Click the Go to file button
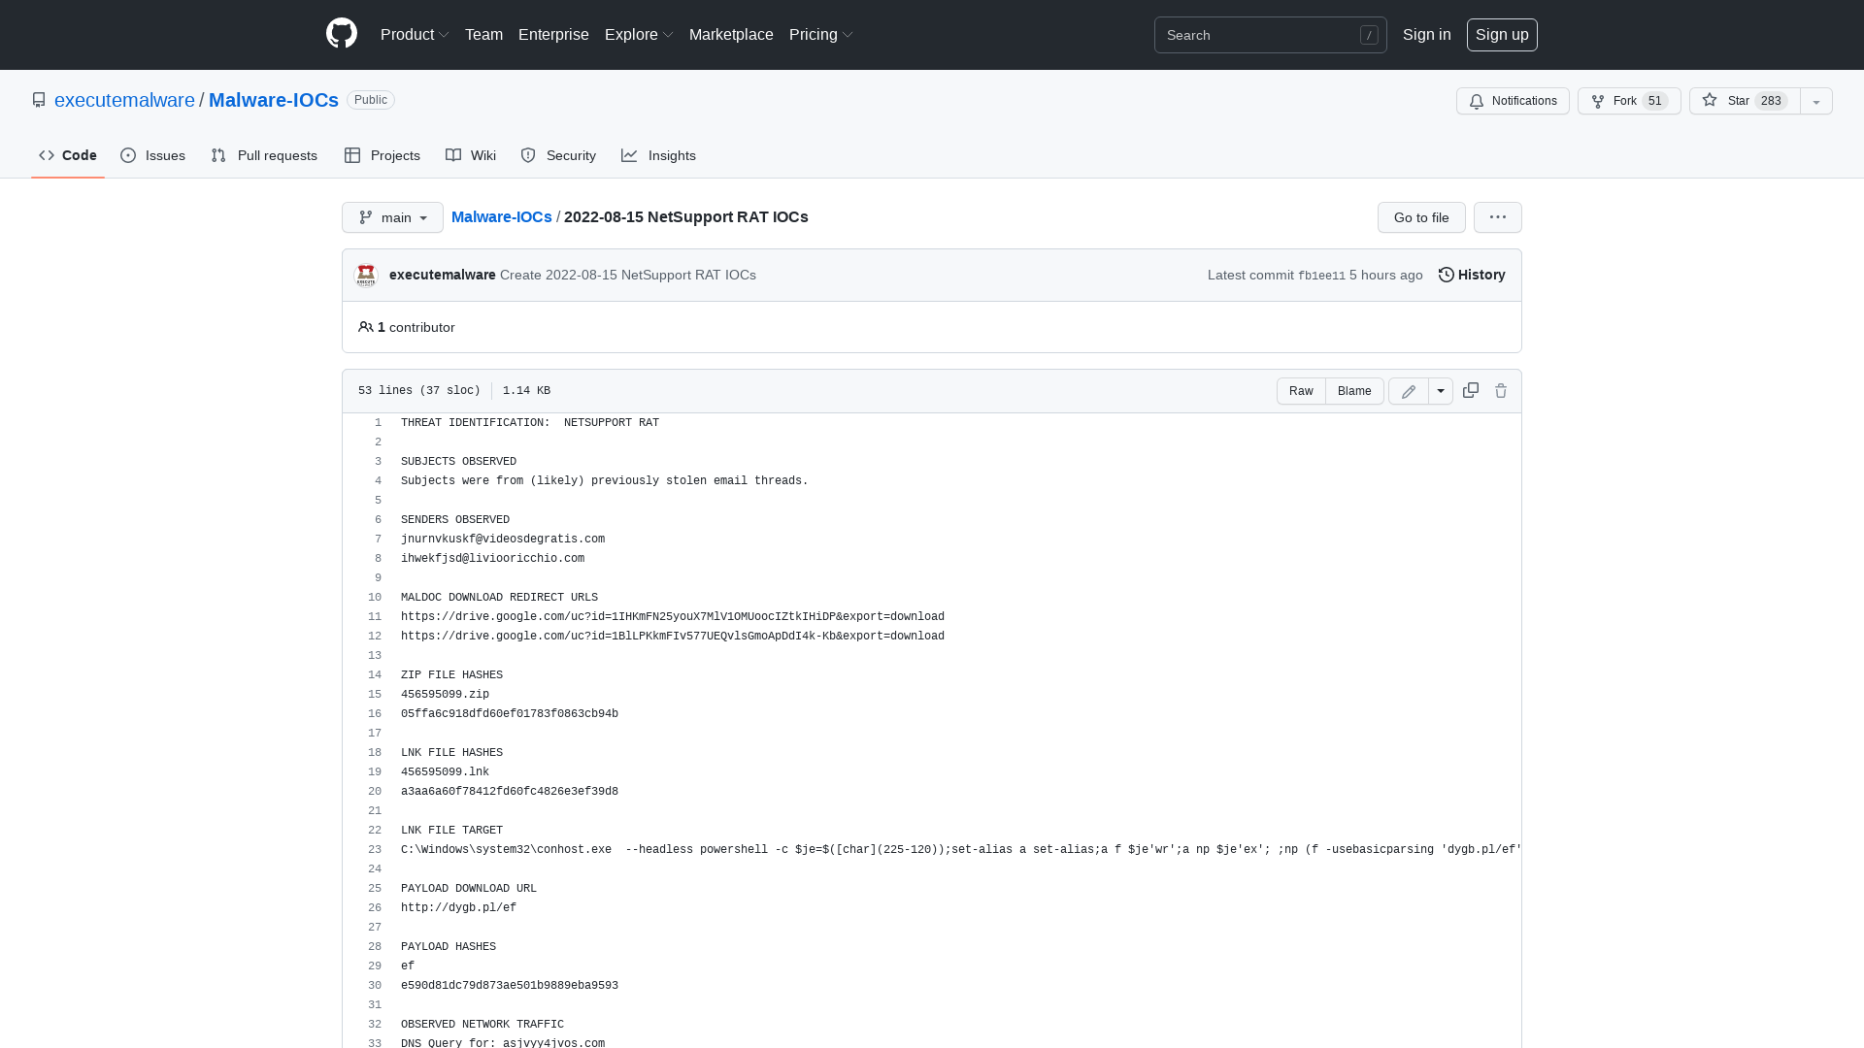The image size is (1864, 1048). pyautogui.click(x=1420, y=217)
